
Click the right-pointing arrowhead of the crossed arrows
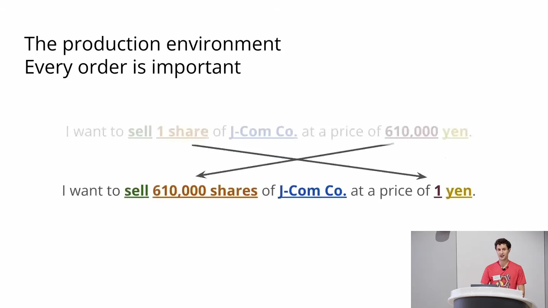coord(421,176)
